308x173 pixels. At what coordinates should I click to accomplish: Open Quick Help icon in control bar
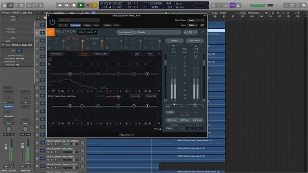click(16, 5)
